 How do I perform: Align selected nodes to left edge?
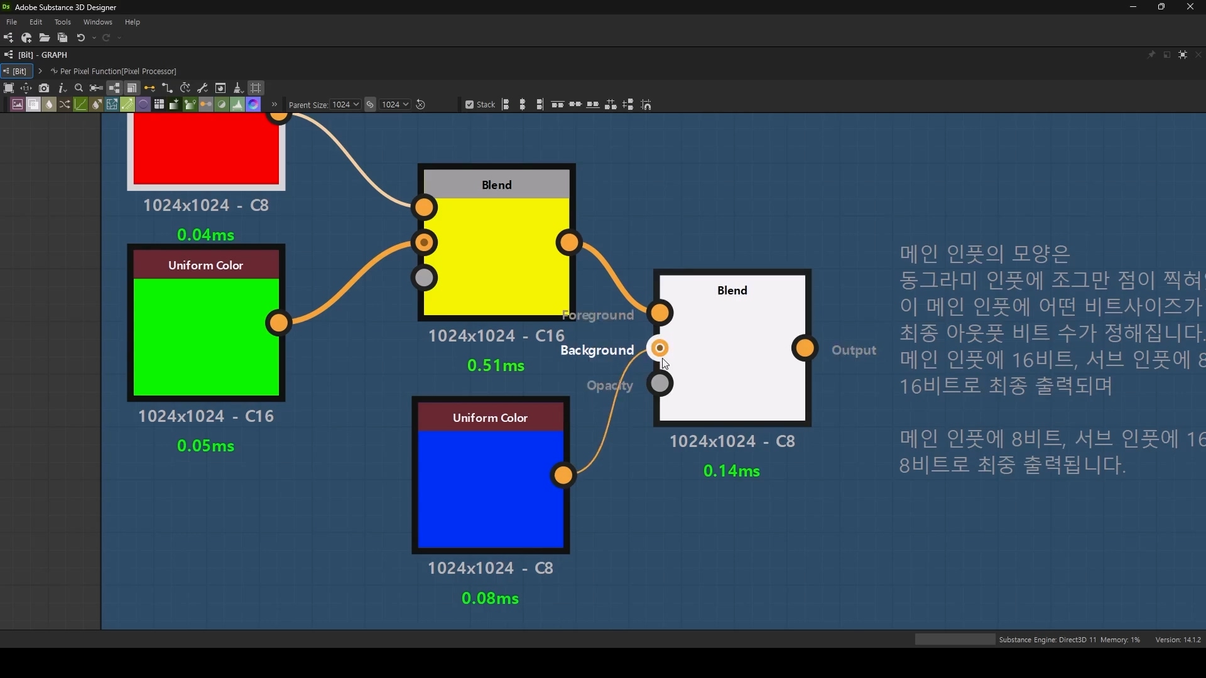point(506,105)
